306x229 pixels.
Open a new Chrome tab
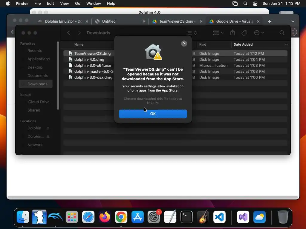click(270, 21)
